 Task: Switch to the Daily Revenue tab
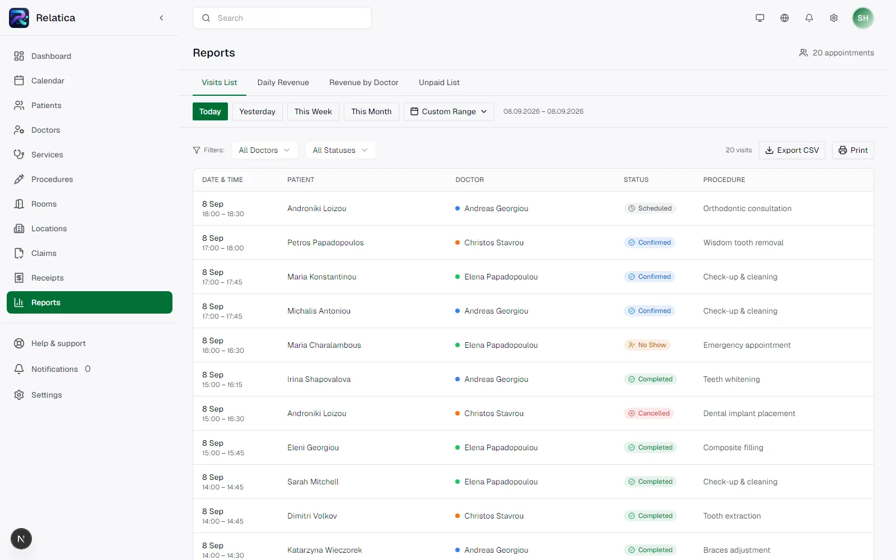pyautogui.click(x=283, y=82)
